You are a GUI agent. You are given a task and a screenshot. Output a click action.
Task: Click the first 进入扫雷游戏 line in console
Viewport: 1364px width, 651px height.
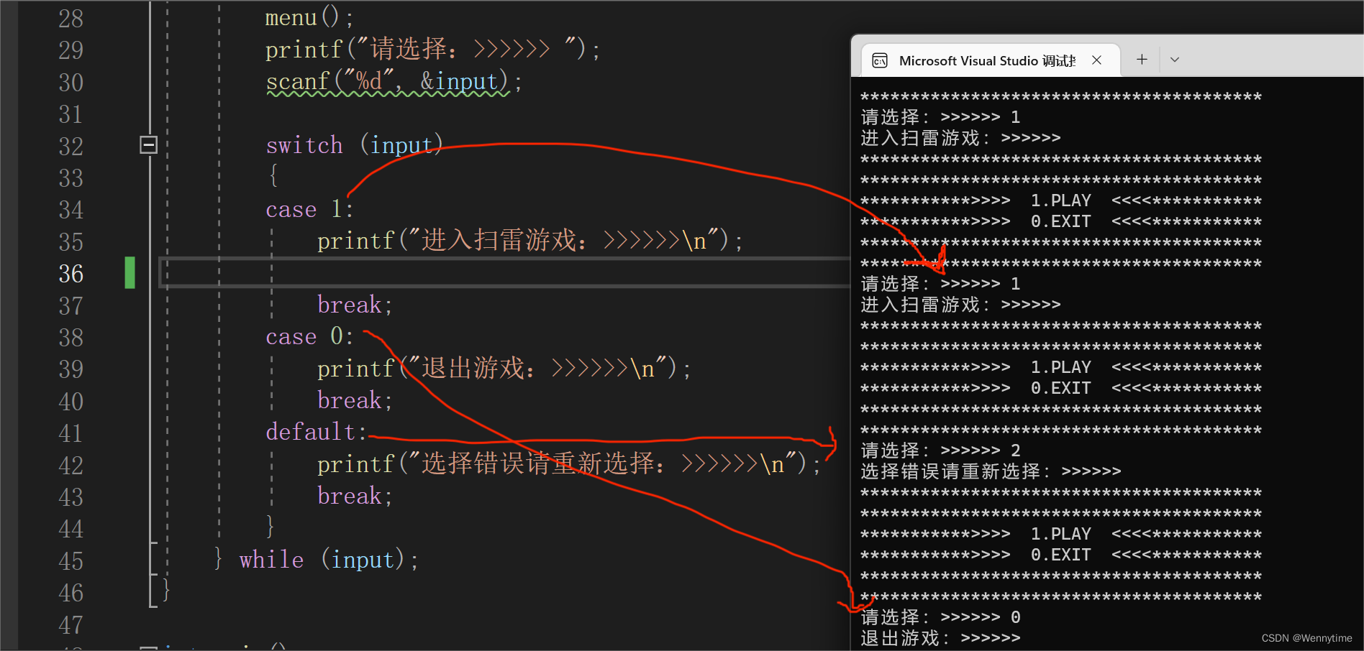(960, 138)
